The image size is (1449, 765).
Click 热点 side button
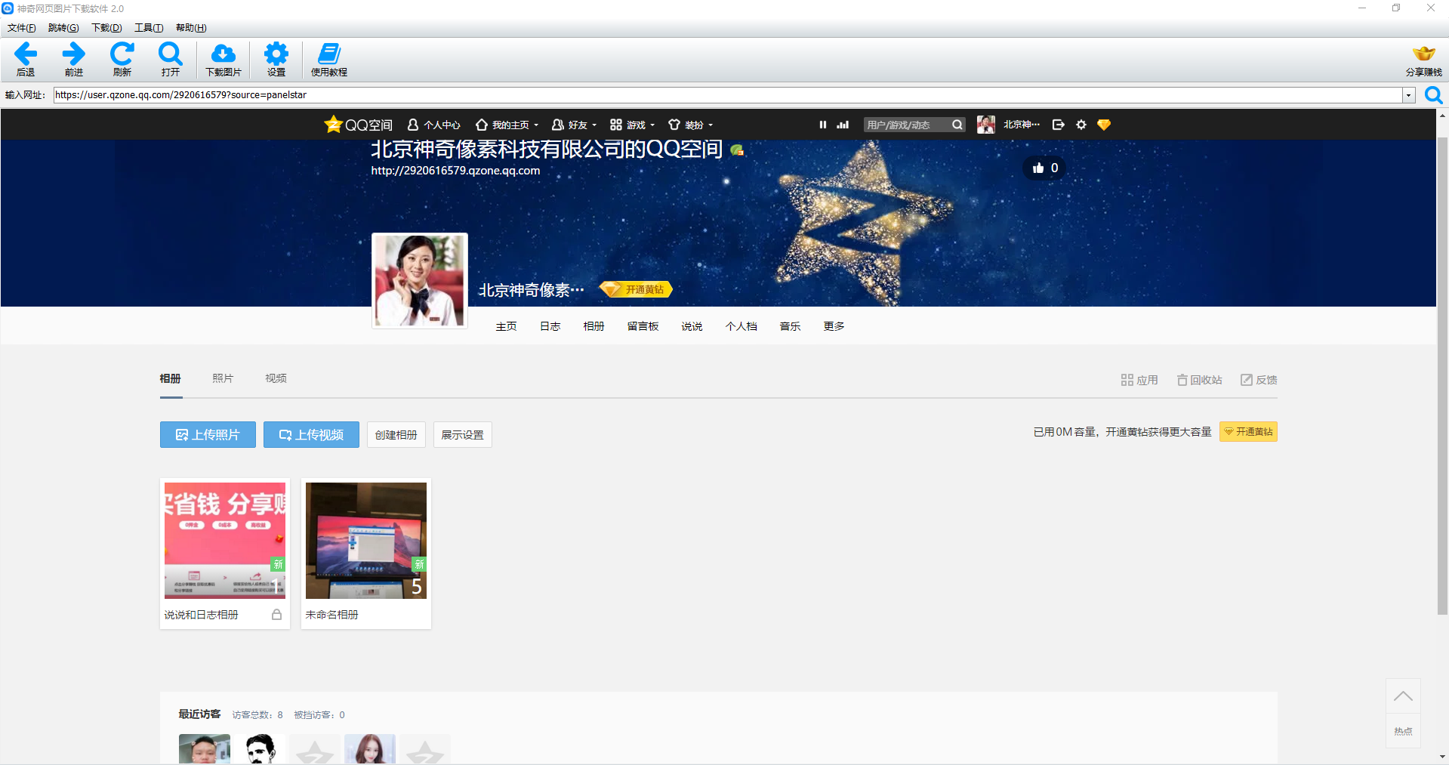click(x=1403, y=731)
